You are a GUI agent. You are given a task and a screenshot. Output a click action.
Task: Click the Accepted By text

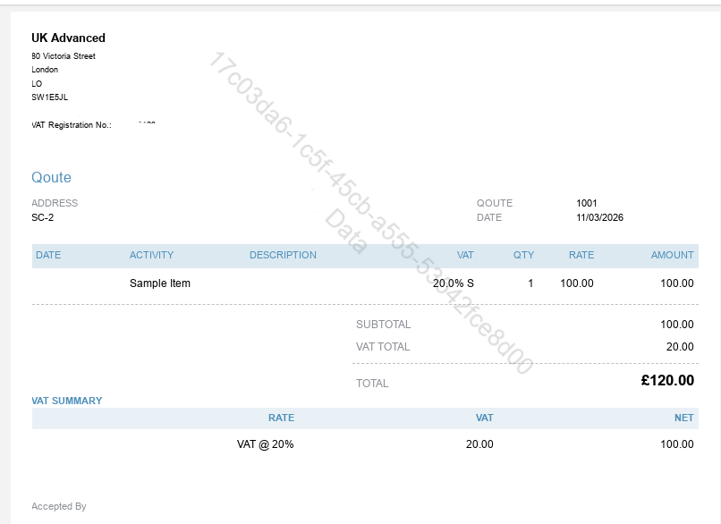tap(59, 506)
